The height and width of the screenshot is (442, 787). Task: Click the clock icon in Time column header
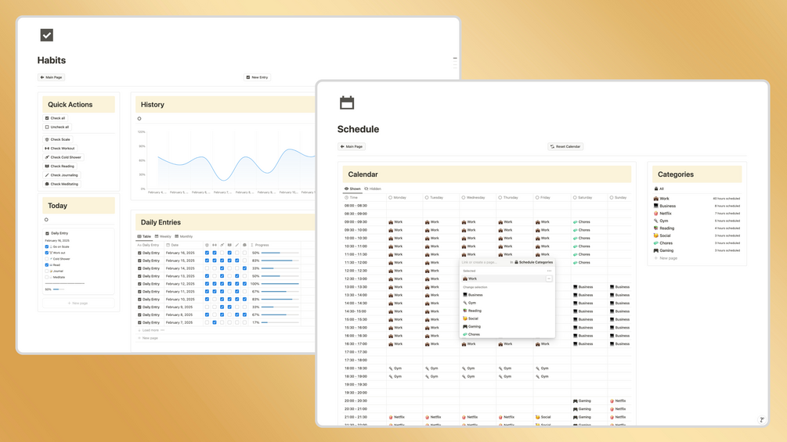346,197
